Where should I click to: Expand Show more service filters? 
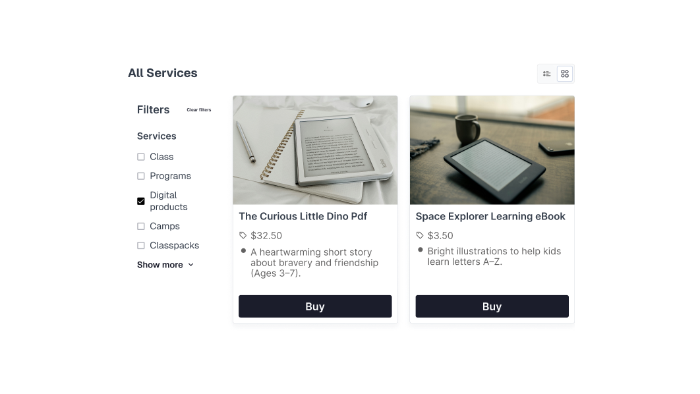point(165,265)
